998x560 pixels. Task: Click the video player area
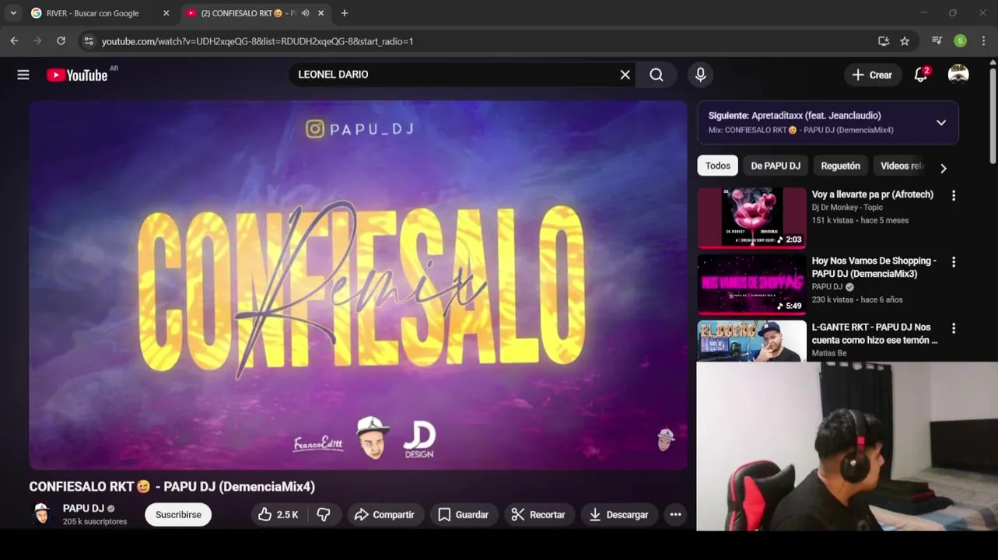[358, 285]
